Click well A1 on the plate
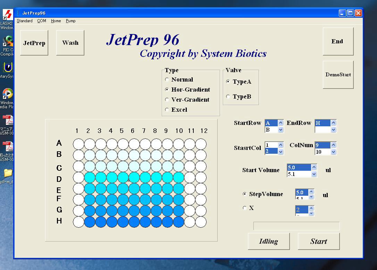The image size is (377, 270). [x=78, y=144]
